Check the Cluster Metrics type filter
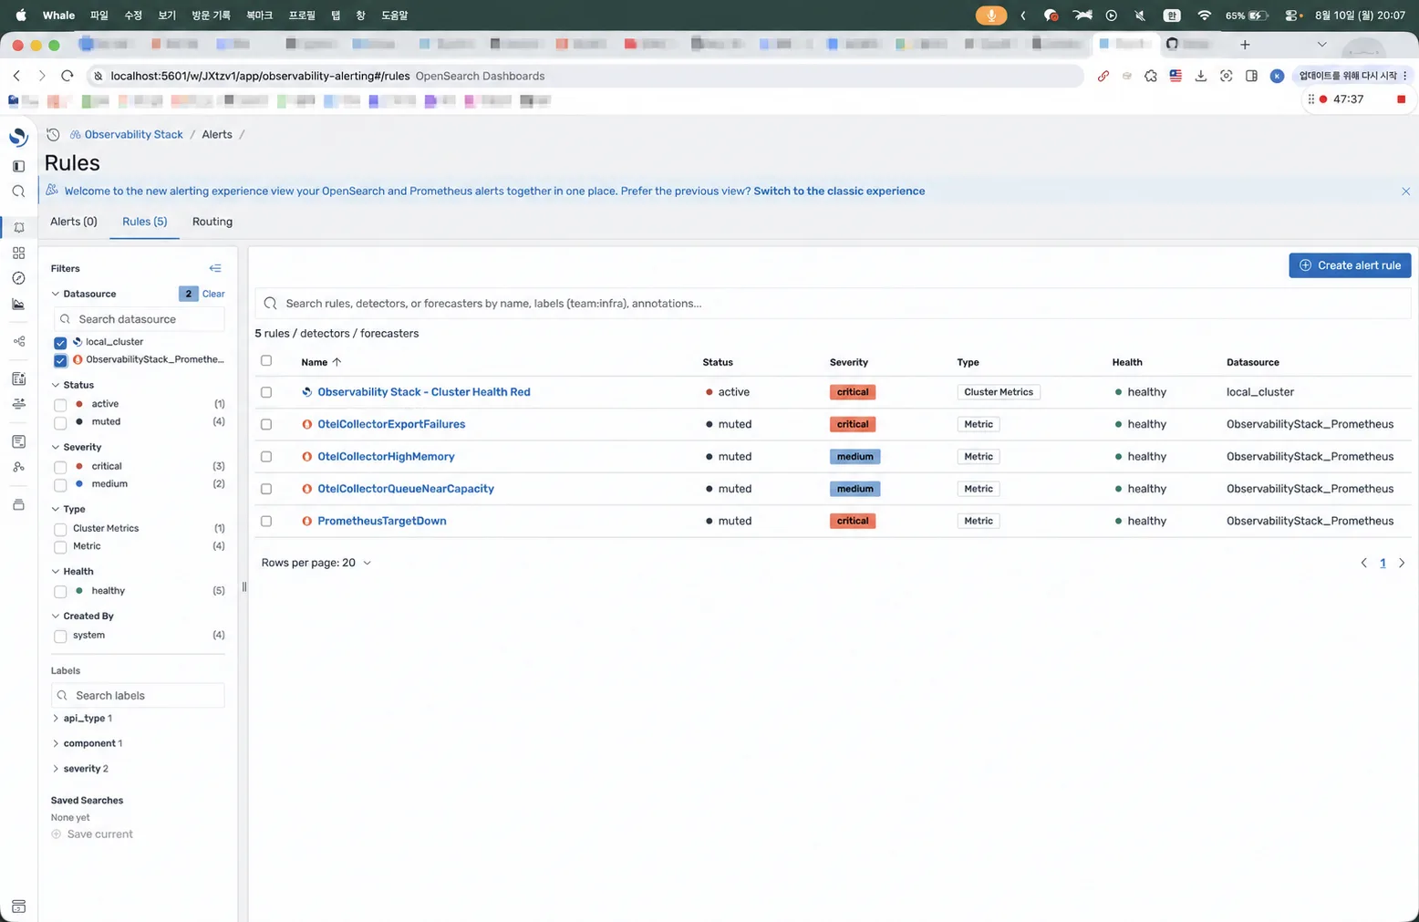 tap(60, 529)
